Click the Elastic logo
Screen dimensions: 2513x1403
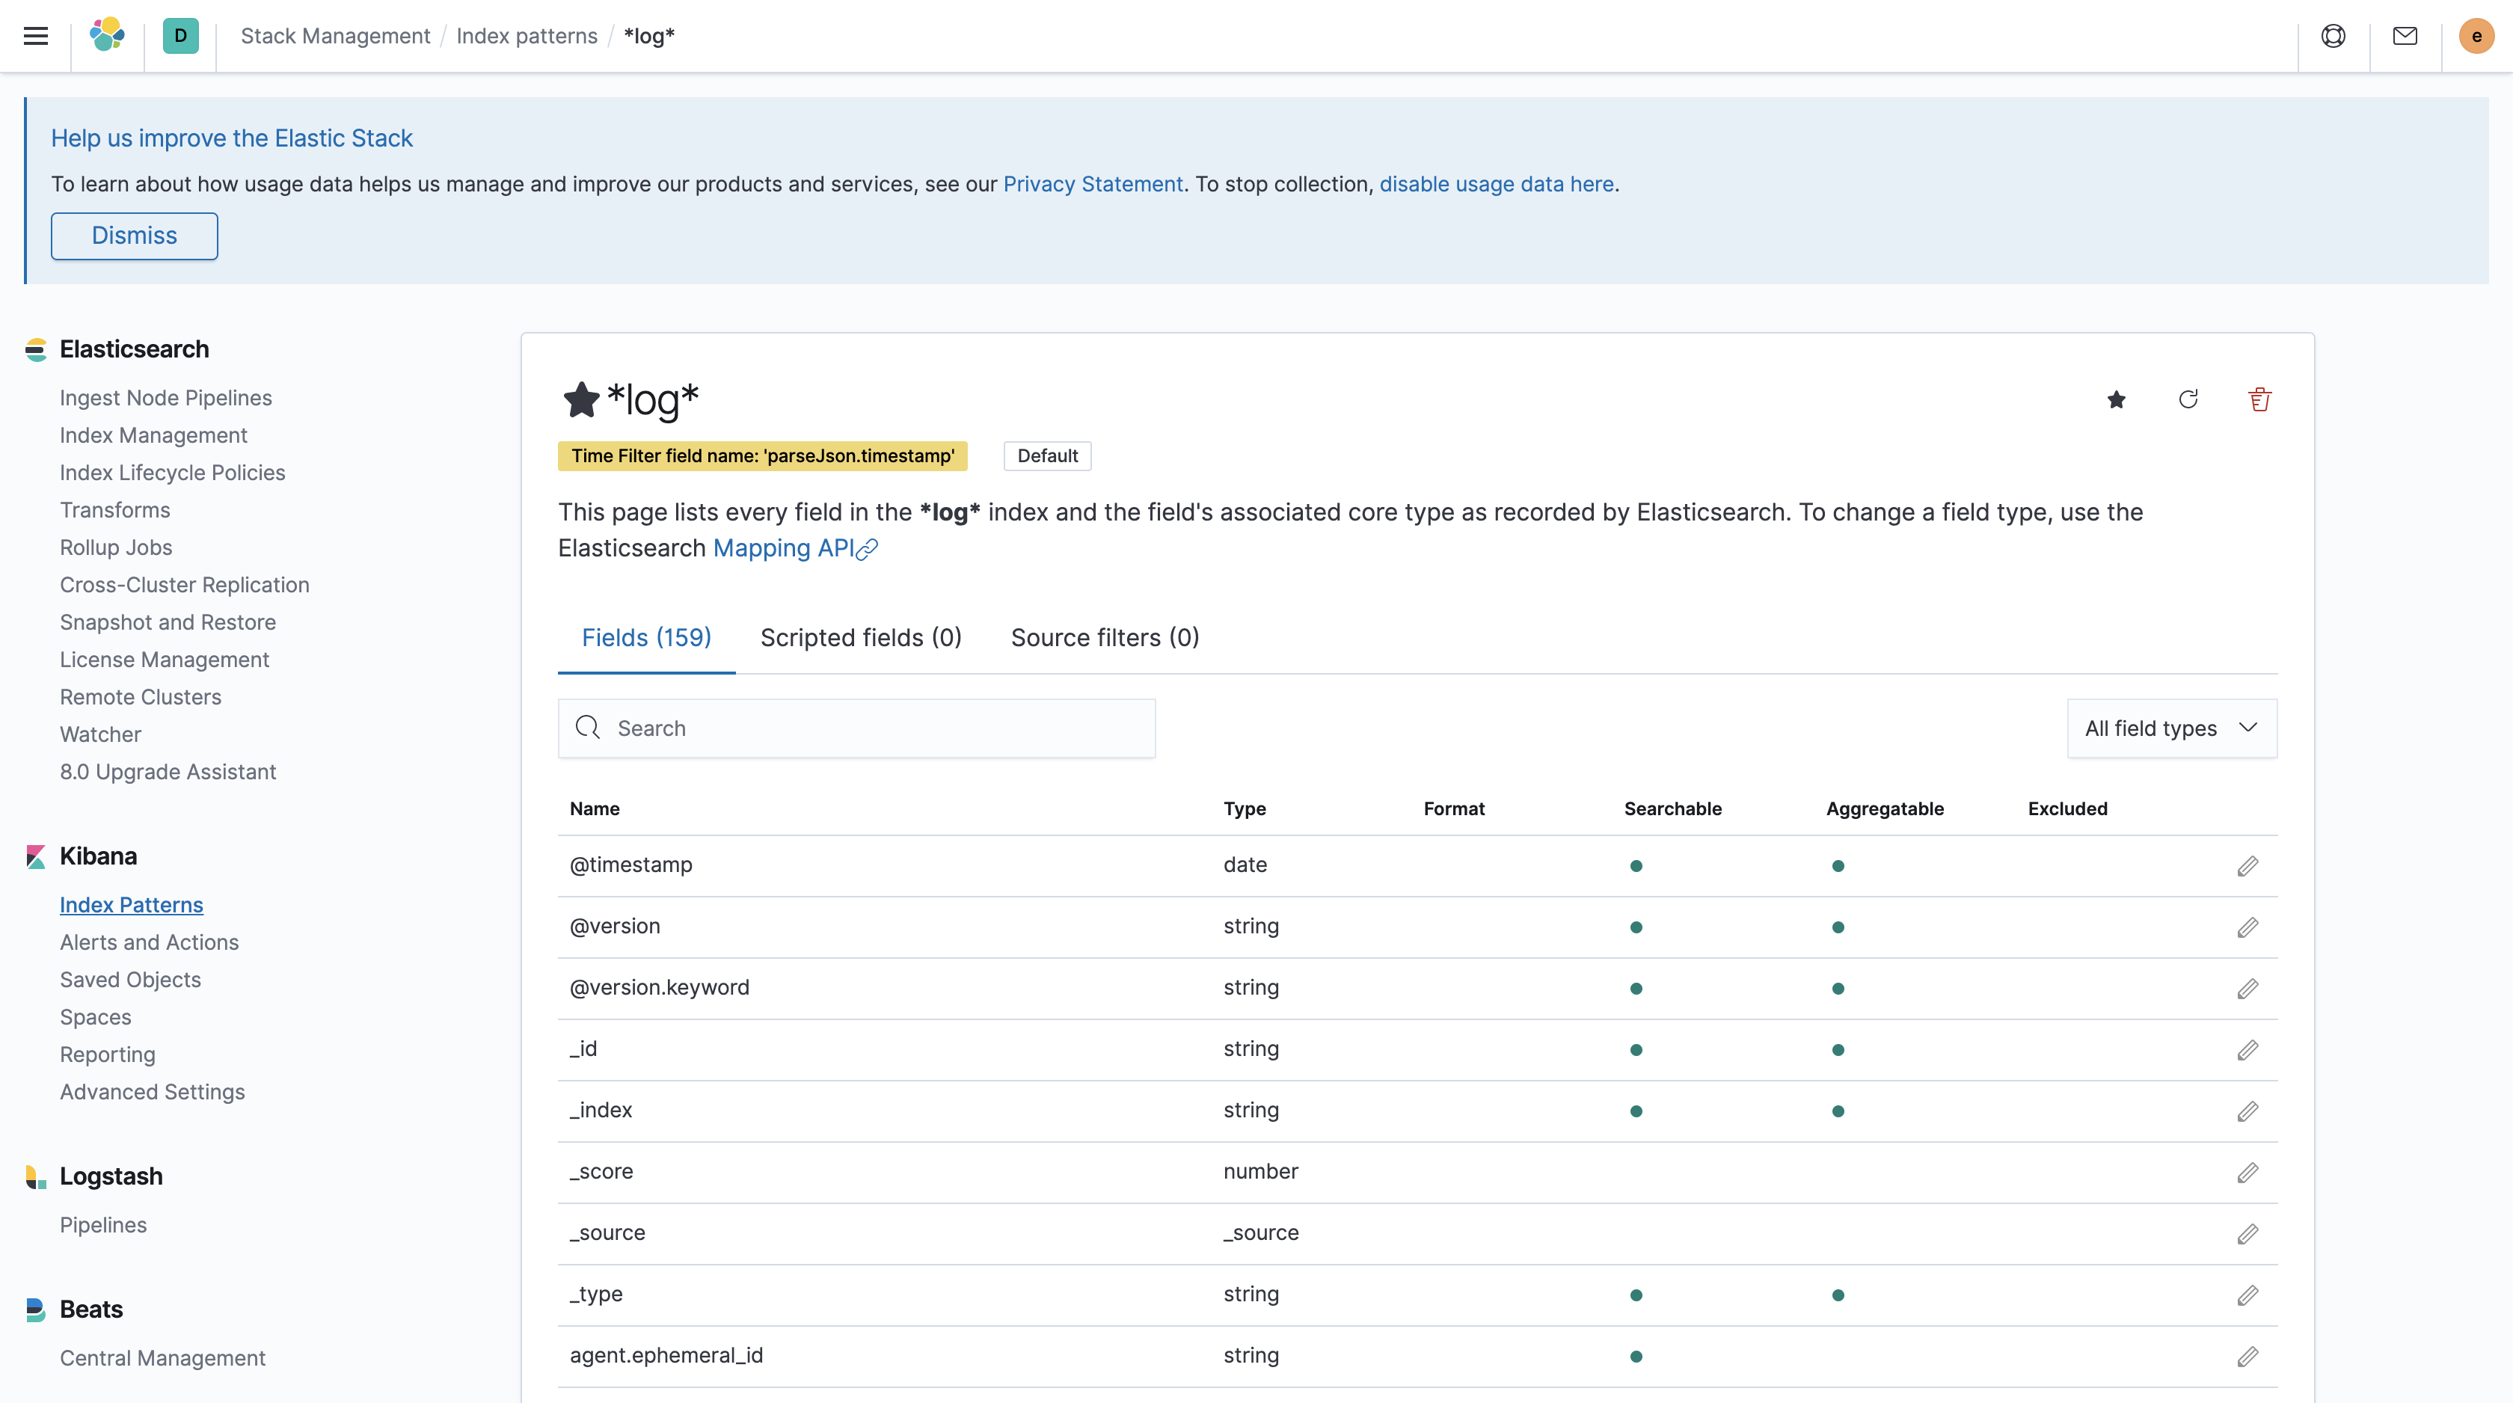[x=107, y=36]
